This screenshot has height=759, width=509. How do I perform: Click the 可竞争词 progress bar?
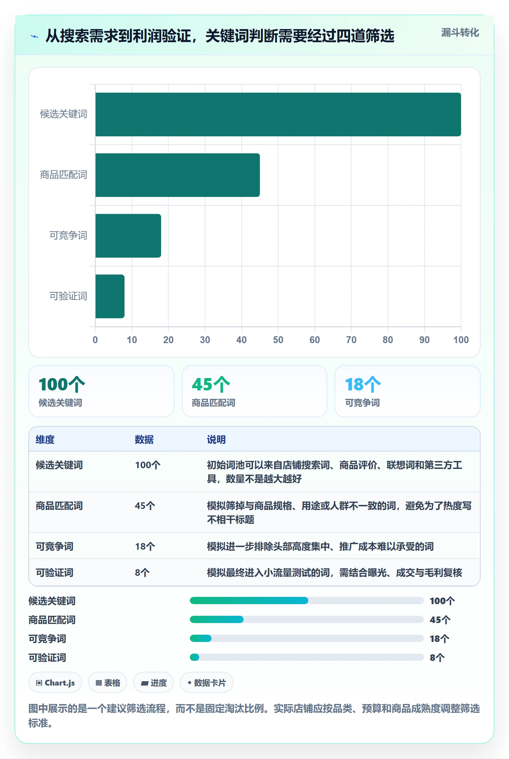point(307,638)
